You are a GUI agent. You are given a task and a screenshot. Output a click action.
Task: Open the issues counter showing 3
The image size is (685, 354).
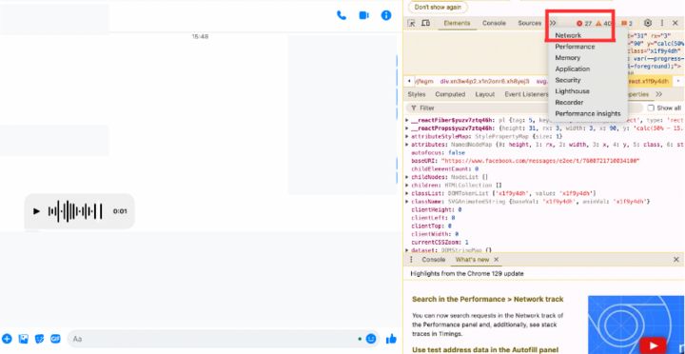[627, 24]
